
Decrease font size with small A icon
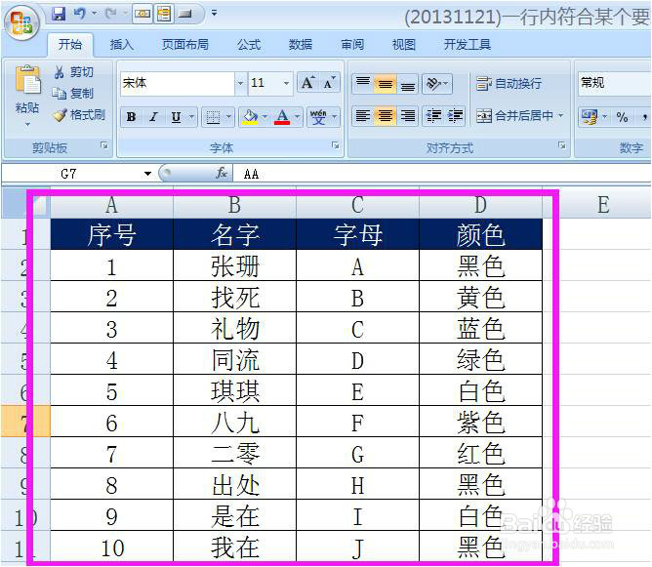329,82
